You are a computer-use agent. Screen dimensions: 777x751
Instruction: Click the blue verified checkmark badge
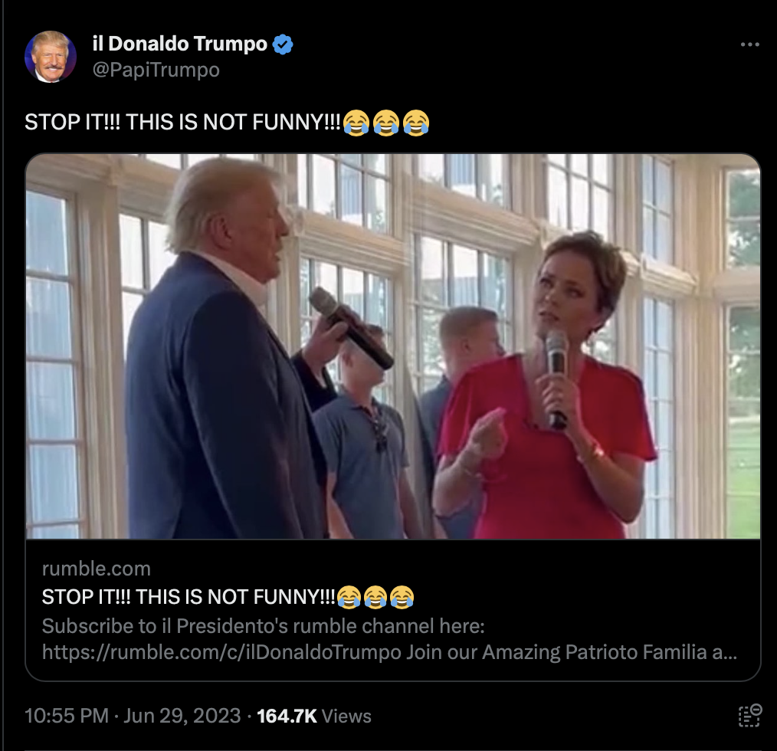283,44
